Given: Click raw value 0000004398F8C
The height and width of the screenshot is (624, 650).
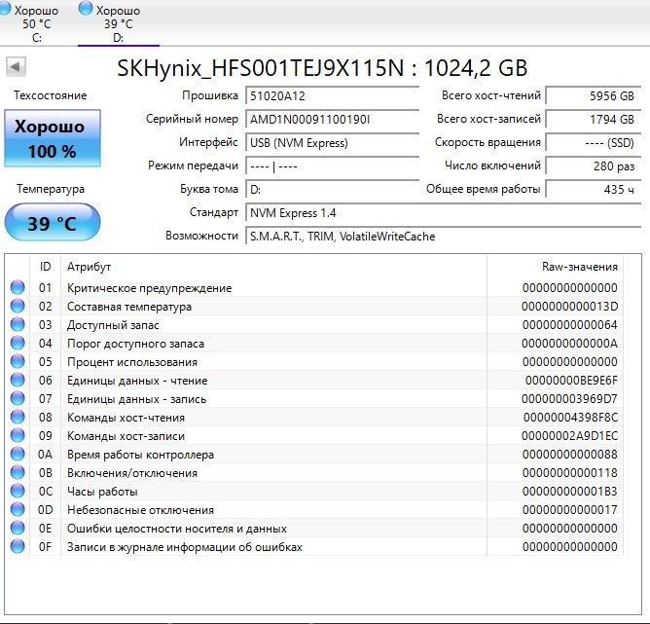Looking at the screenshot, I should (x=570, y=418).
